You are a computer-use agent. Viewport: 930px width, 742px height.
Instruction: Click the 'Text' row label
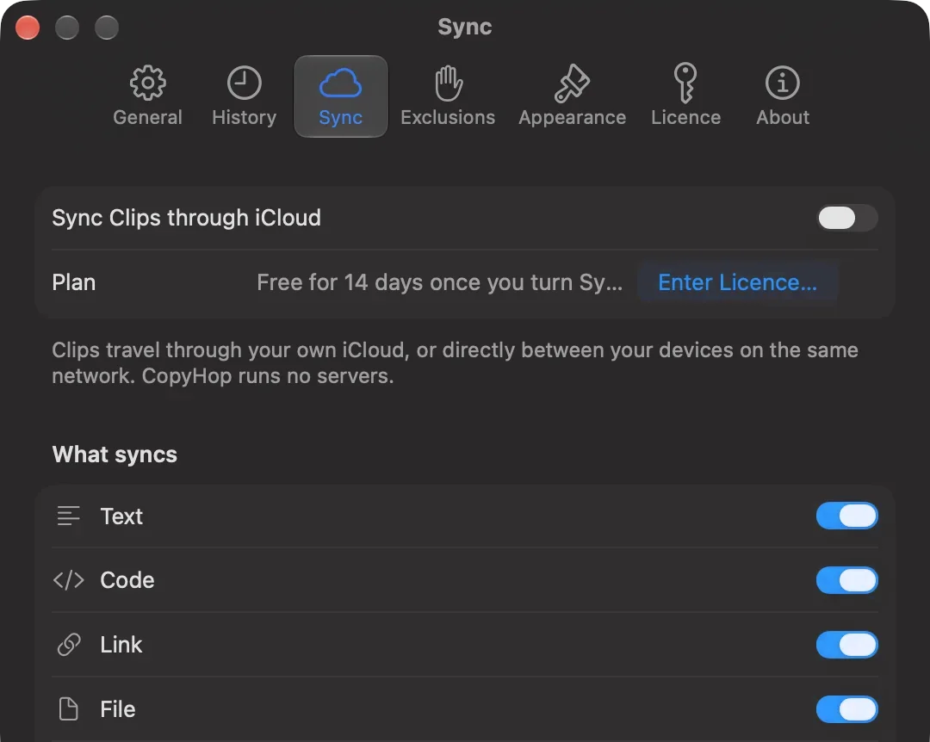[x=121, y=516]
